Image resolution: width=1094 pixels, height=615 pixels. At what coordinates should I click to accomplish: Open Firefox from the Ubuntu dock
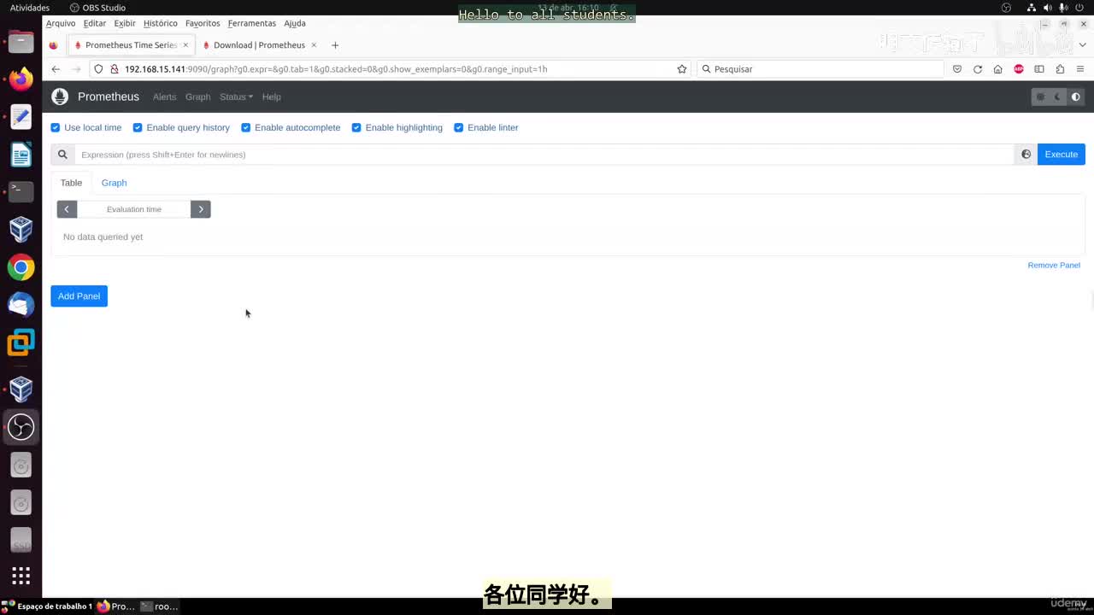[21, 79]
